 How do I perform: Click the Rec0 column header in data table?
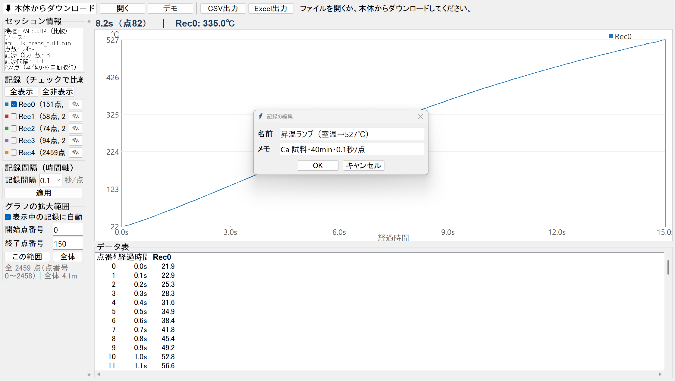pyautogui.click(x=162, y=257)
